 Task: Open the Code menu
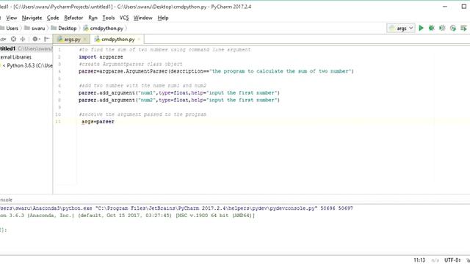point(53,18)
